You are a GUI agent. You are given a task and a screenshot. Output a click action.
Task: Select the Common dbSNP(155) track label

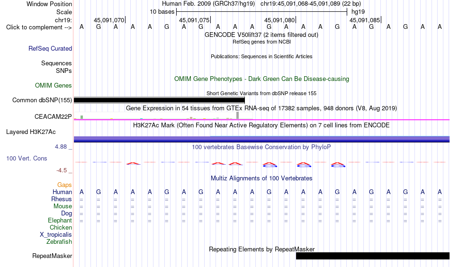tap(42, 100)
